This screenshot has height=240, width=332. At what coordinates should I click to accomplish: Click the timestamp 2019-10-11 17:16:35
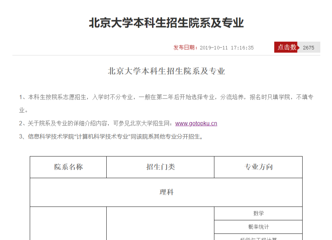click(x=226, y=48)
